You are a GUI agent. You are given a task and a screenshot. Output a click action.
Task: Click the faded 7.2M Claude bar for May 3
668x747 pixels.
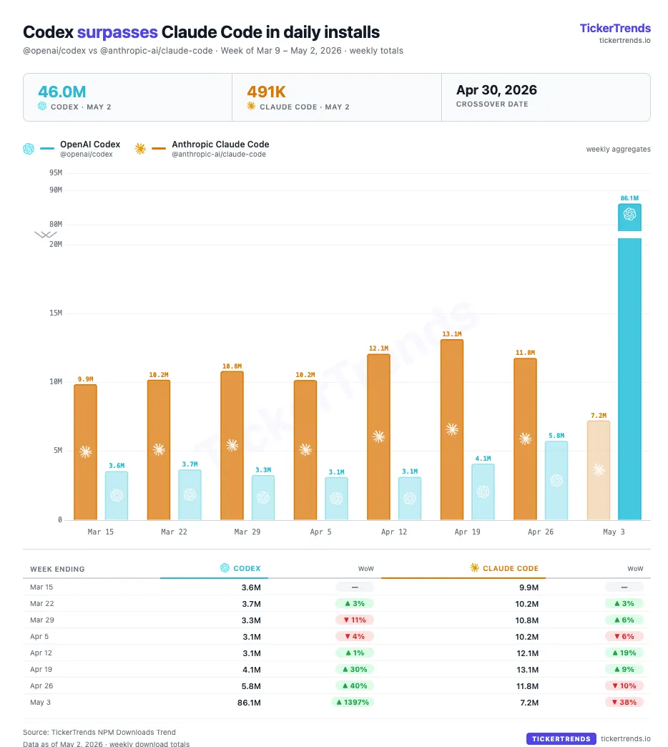click(599, 470)
